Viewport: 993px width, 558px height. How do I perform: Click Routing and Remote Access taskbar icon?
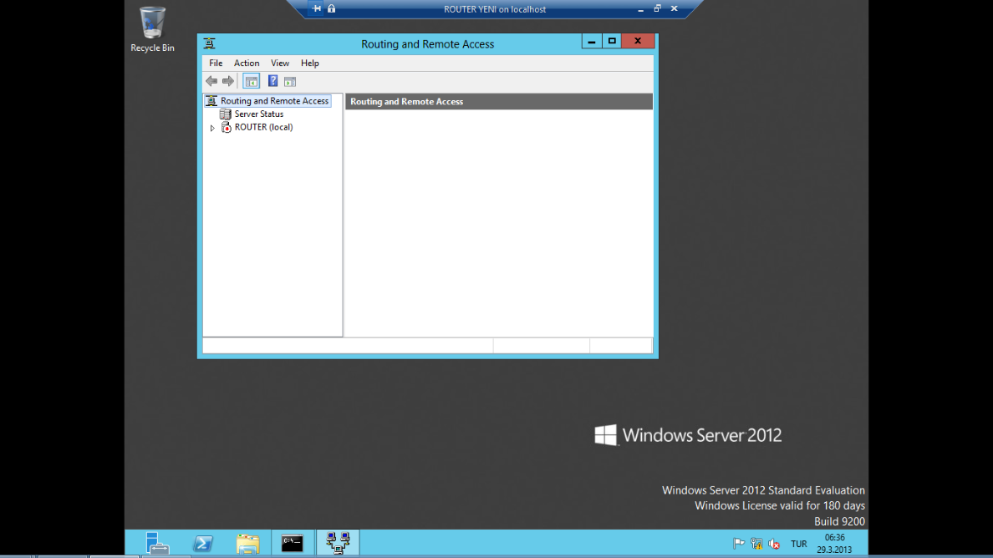tap(338, 543)
